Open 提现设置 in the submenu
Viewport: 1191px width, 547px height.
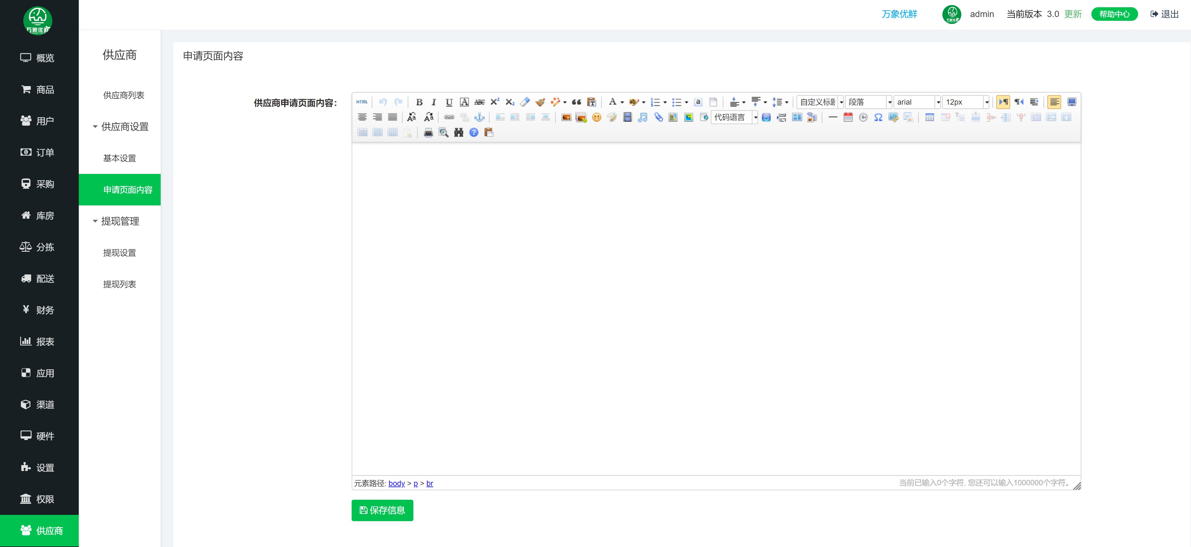point(120,253)
